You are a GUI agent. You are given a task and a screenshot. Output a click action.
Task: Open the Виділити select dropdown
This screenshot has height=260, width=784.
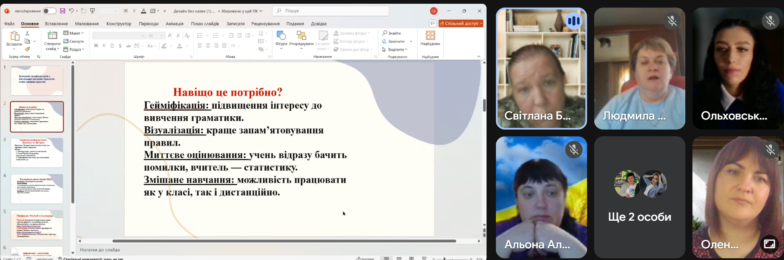[395, 49]
